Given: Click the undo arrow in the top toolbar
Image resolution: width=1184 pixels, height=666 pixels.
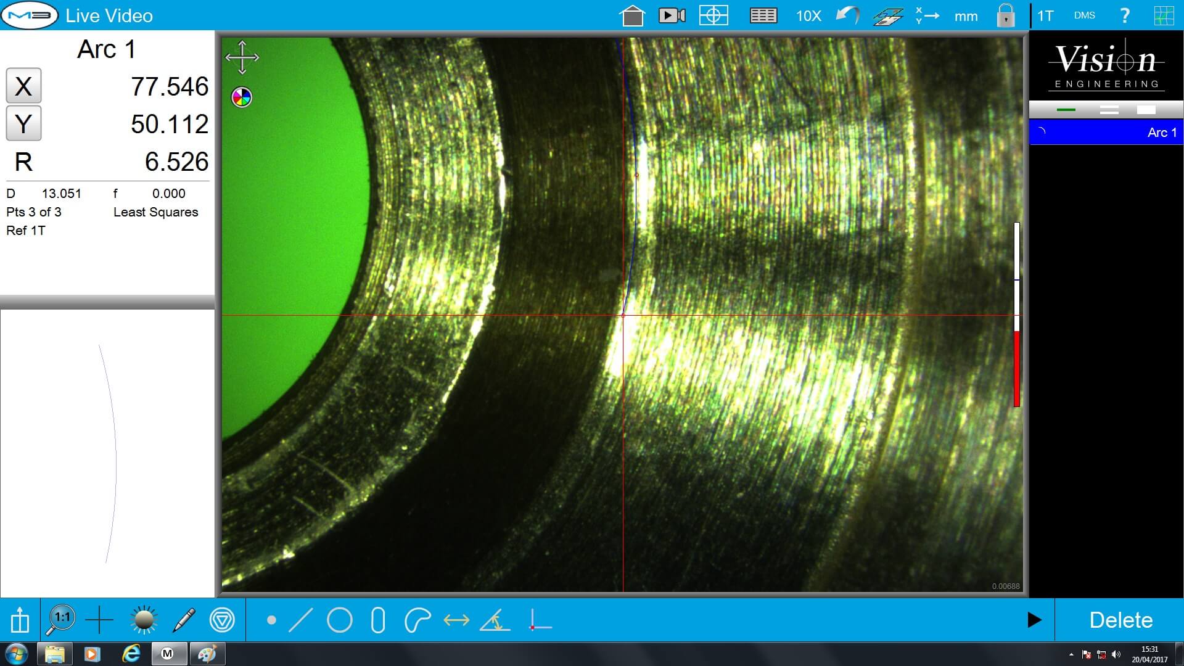Looking at the screenshot, I should click(846, 15).
